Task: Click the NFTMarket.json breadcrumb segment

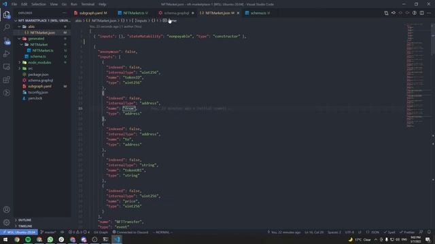Action: (x=102, y=21)
